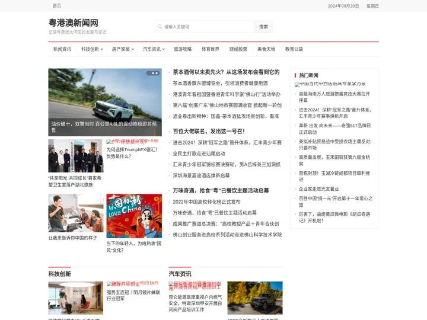
Task: Open 港澳青年看祖国 佛山行 article
Action: 227,94
